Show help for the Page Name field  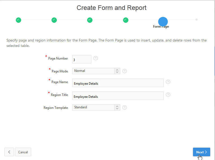point(168,82)
